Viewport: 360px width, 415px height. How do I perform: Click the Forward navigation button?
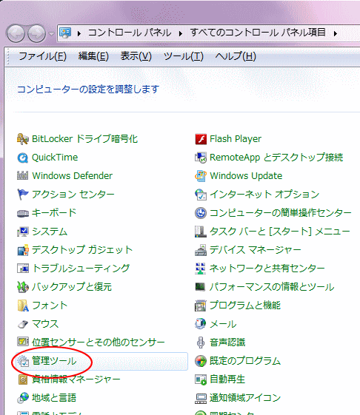pyautogui.click(x=36, y=33)
